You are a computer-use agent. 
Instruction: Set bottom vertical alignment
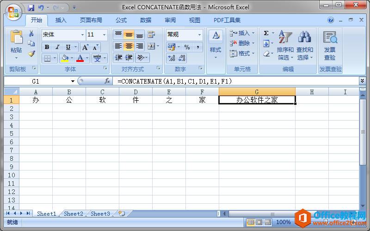pos(140,35)
